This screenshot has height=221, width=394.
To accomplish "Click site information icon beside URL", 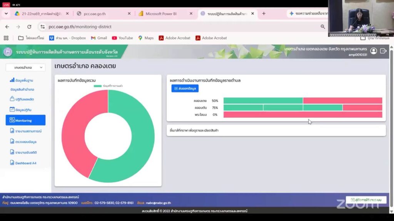I will coord(42,26).
